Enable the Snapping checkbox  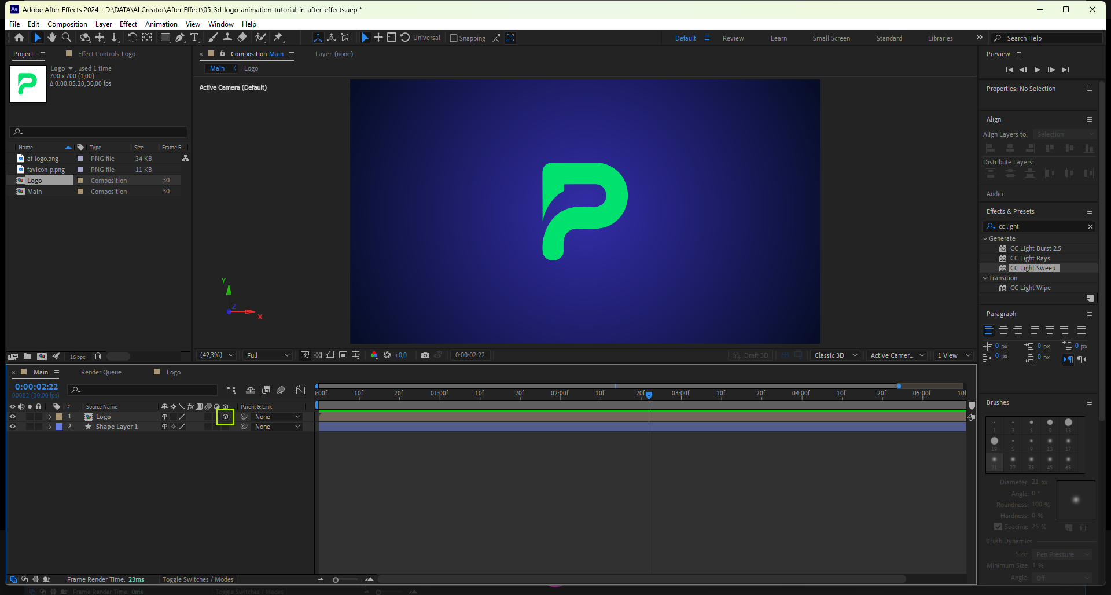454,38
